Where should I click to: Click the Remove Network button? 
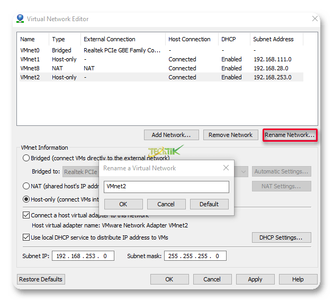click(231, 135)
